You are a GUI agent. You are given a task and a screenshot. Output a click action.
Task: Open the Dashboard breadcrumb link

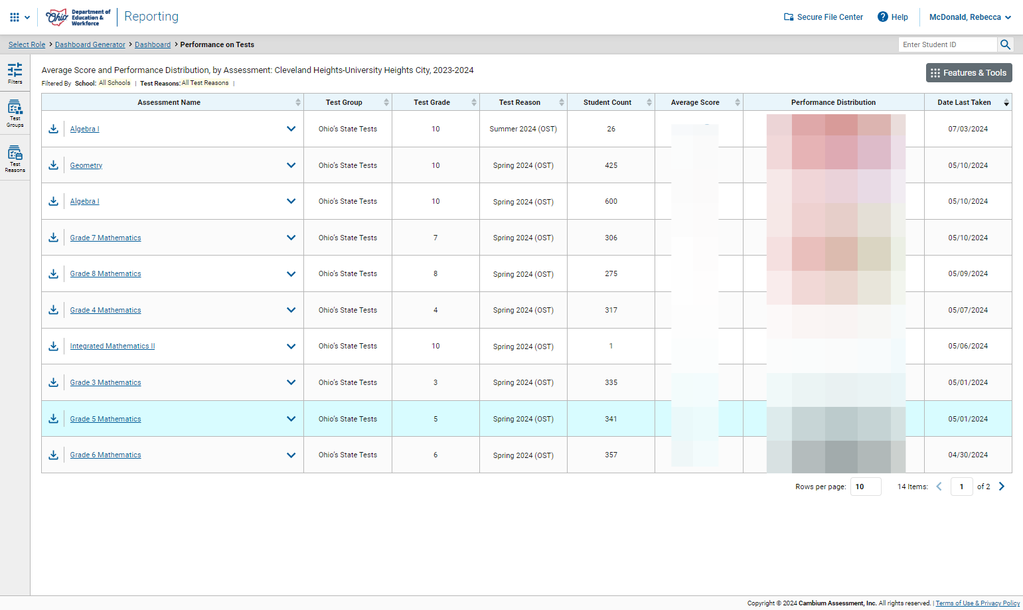(153, 44)
